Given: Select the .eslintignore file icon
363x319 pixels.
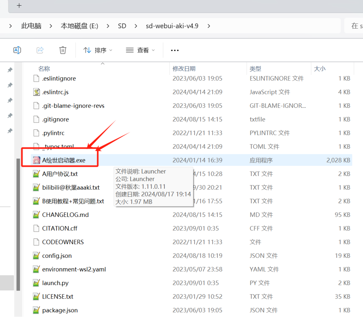Looking at the screenshot, I should click(x=36, y=79).
